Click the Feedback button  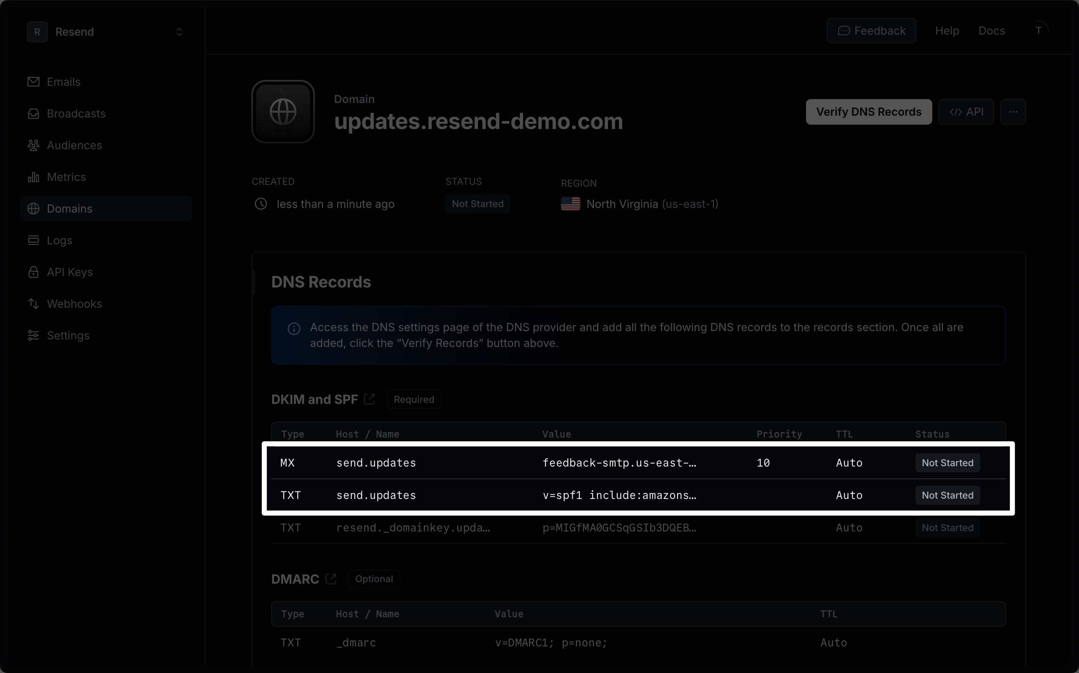pyautogui.click(x=871, y=31)
